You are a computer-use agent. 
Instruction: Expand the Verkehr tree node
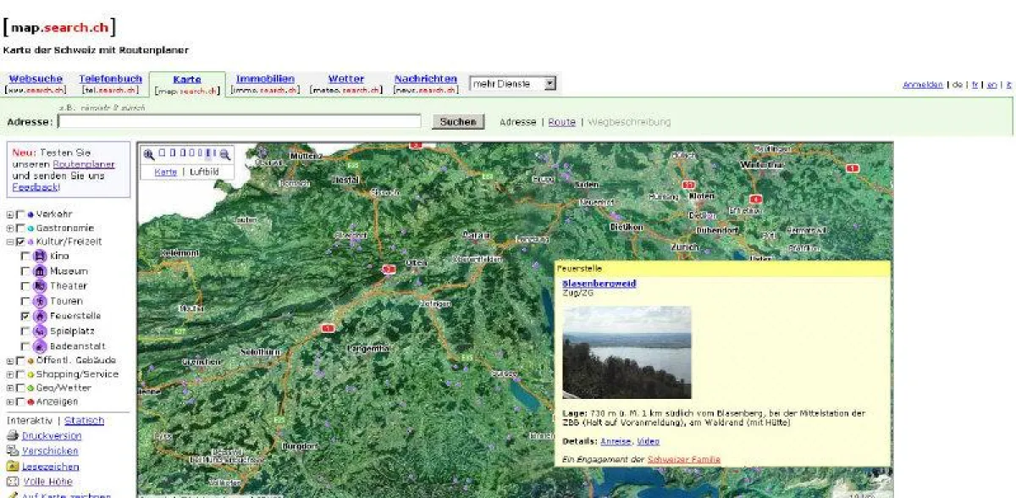(10, 214)
